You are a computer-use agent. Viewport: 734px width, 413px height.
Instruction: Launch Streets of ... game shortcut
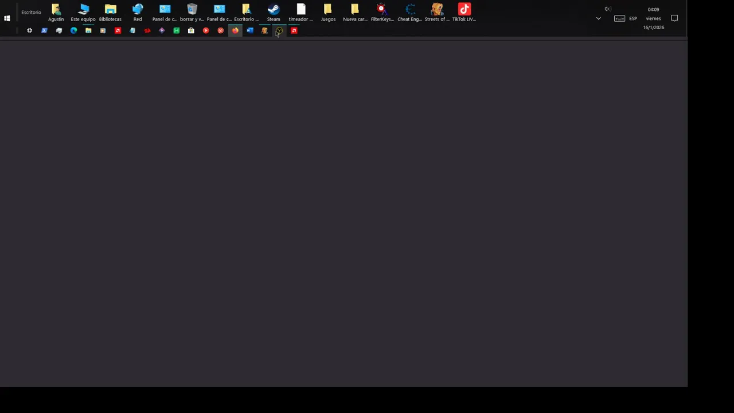[x=437, y=13]
